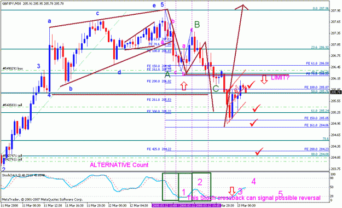Select the 'FE 300.0 205.22' mid-chart label
The width and height of the screenshot is (342, 208).
pos(159,111)
